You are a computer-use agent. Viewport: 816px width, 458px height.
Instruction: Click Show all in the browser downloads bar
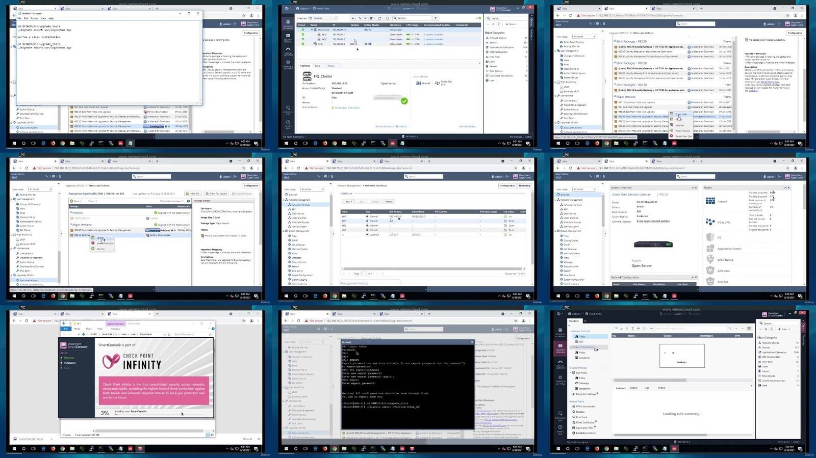coord(247,439)
